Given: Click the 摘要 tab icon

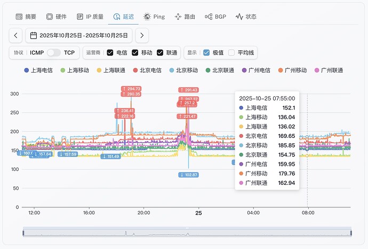Looking at the screenshot, I should 19,17.
